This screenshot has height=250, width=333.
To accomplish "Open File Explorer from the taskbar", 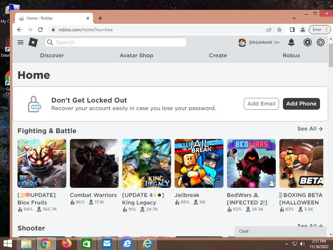I will [26, 243].
